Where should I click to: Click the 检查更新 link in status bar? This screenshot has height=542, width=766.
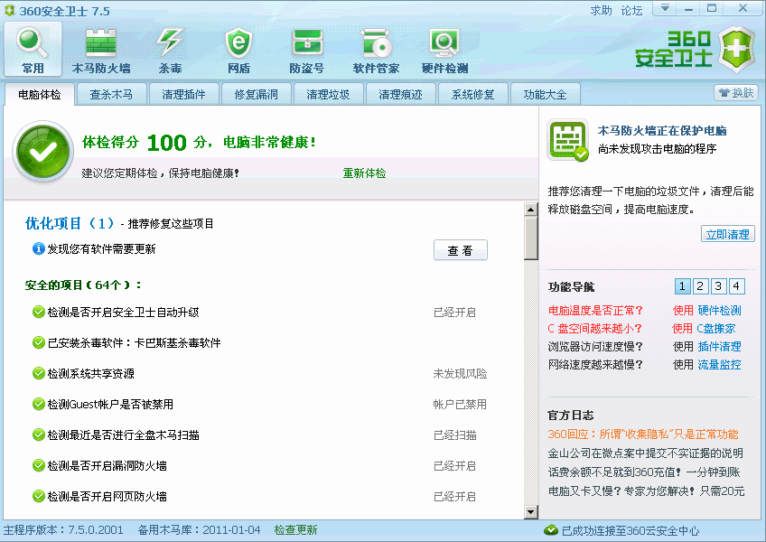coord(295,530)
